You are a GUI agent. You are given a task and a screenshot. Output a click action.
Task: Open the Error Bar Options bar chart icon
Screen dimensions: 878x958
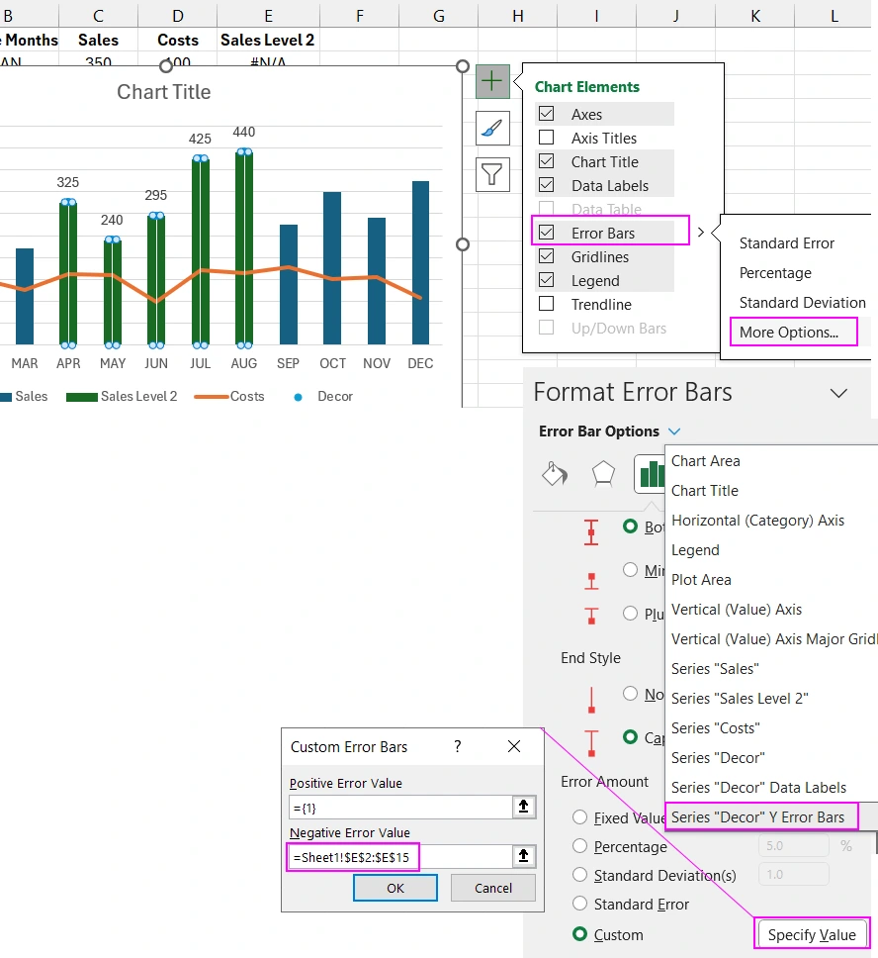click(x=650, y=475)
